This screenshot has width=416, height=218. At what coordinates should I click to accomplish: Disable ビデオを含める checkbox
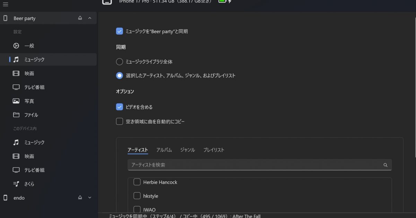click(120, 107)
